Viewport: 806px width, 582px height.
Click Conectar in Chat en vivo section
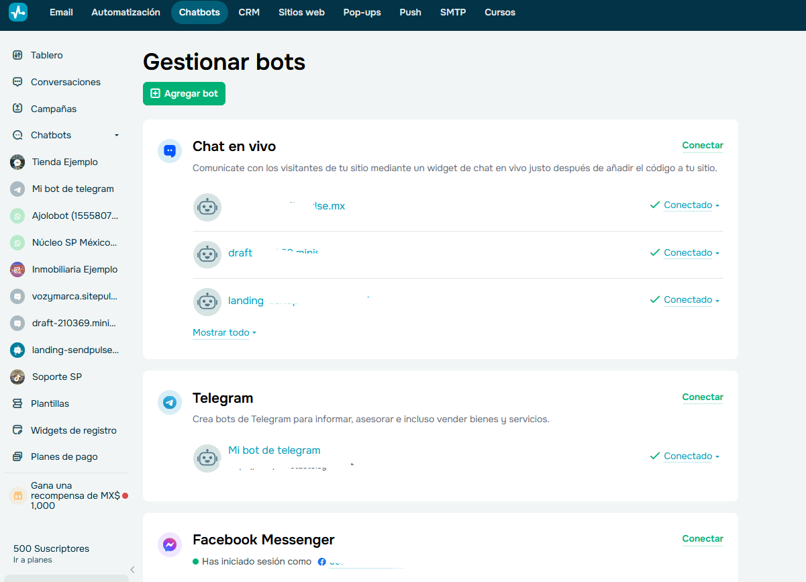click(x=703, y=145)
